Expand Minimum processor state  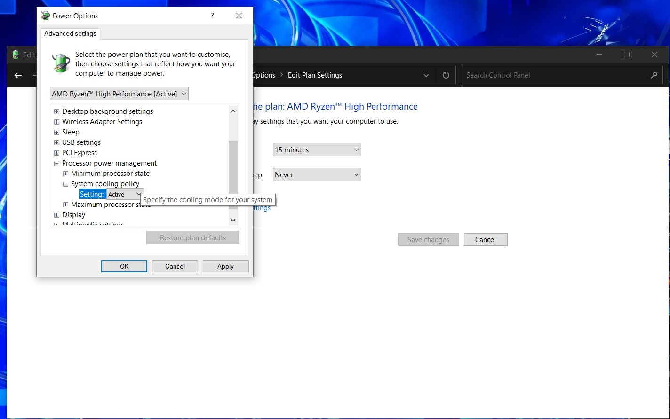point(65,174)
